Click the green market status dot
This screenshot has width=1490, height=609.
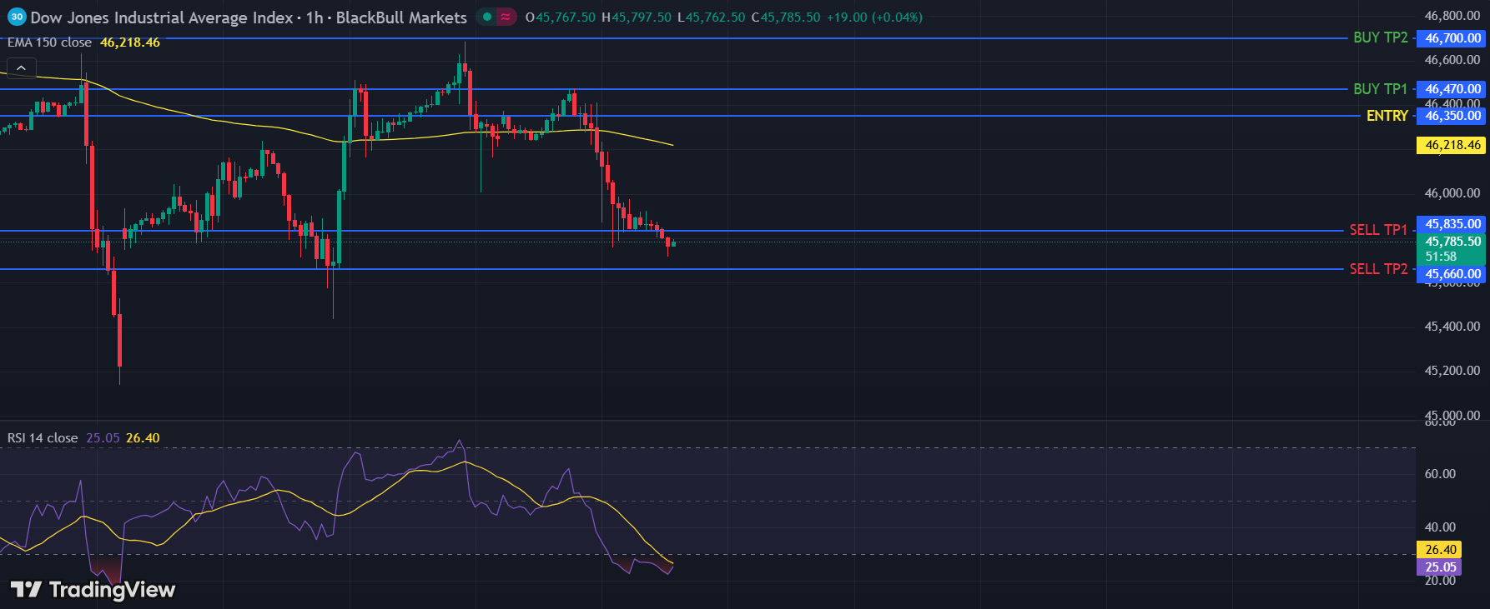487,17
